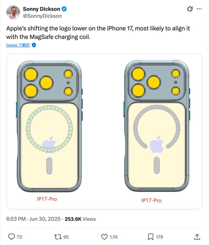The height and width of the screenshot is (245, 209).
Task: Click the share upload icon
Action: [x=197, y=237]
